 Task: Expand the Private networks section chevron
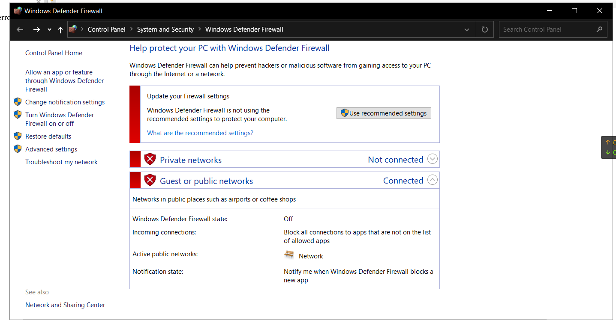(x=433, y=159)
